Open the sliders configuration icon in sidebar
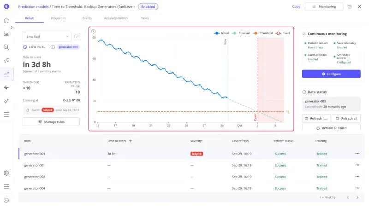 click(x=6, y=187)
